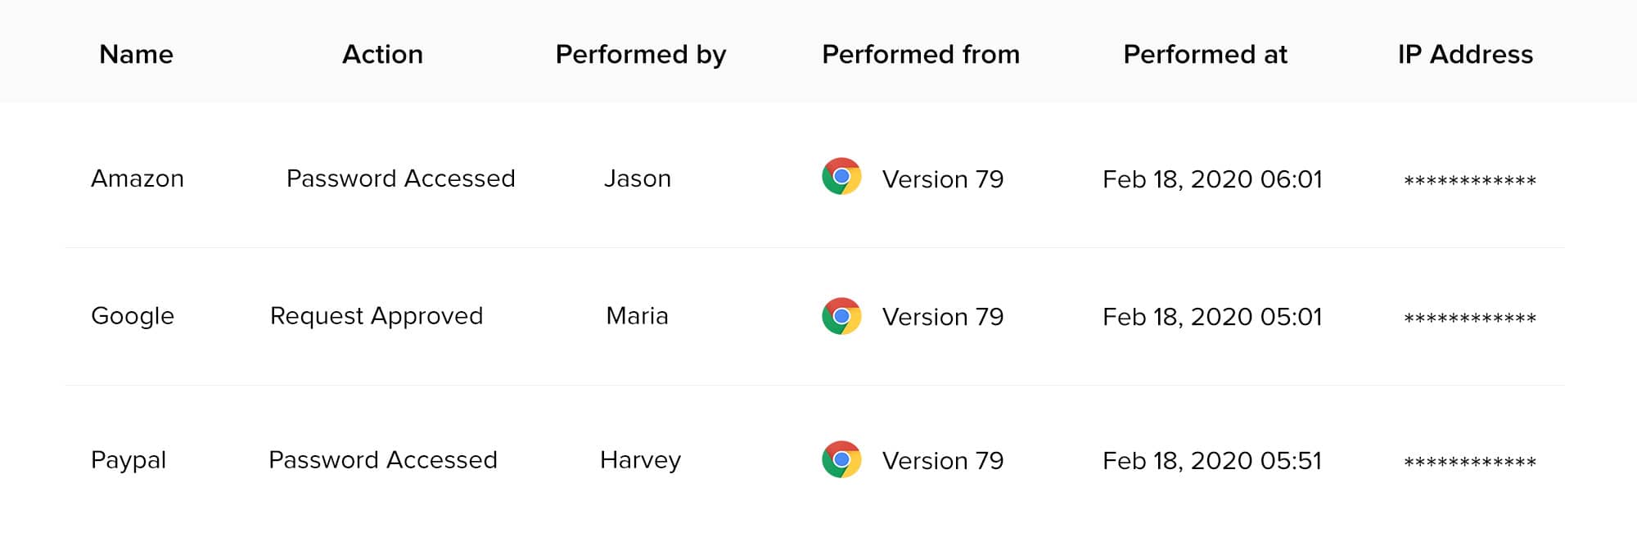1637x551 pixels.
Task: Click the Chrome icon in the Google row
Action: click(x=841, y=316)
